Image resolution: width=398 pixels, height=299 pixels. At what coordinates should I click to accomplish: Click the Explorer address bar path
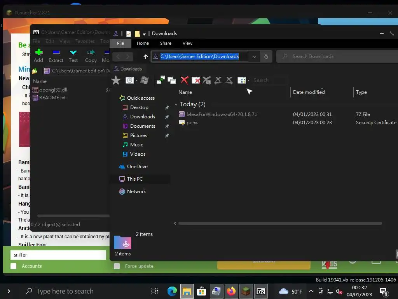click(199, 56)
